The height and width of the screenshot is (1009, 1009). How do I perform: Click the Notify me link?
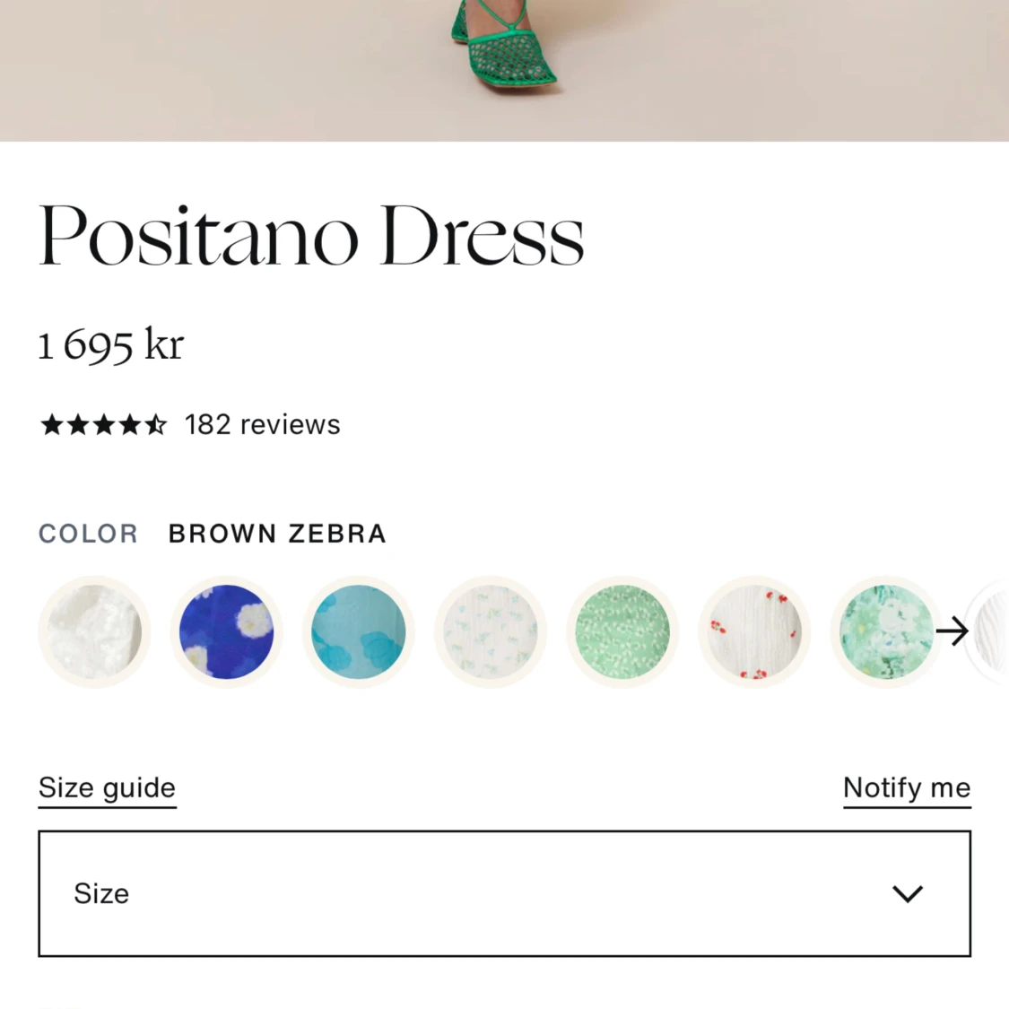(x=906, y=787)
